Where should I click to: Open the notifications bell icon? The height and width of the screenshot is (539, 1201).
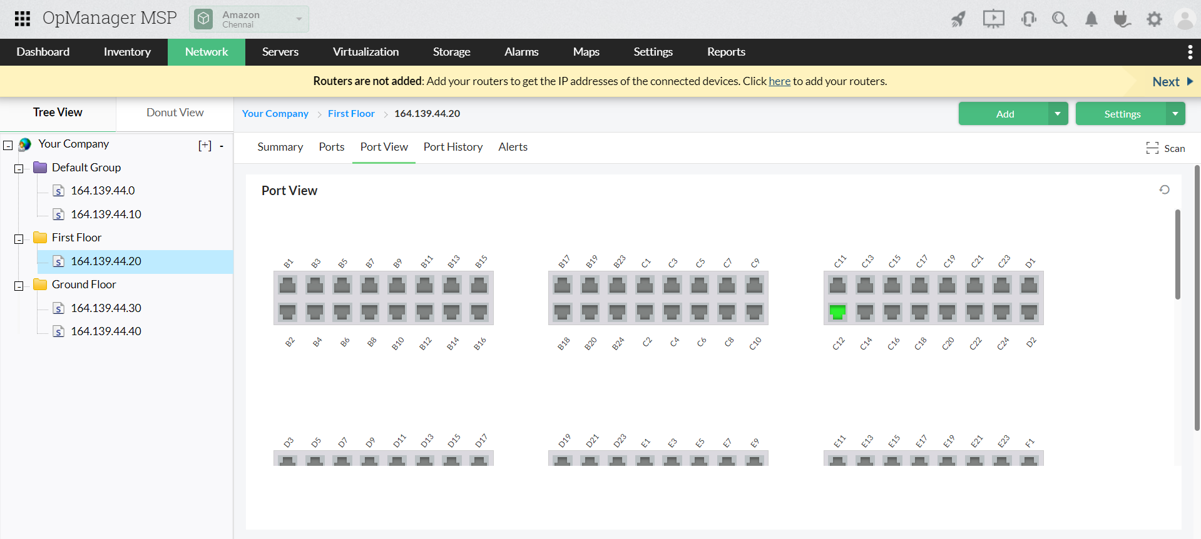pyautogui.click(x=1091, y=19)
